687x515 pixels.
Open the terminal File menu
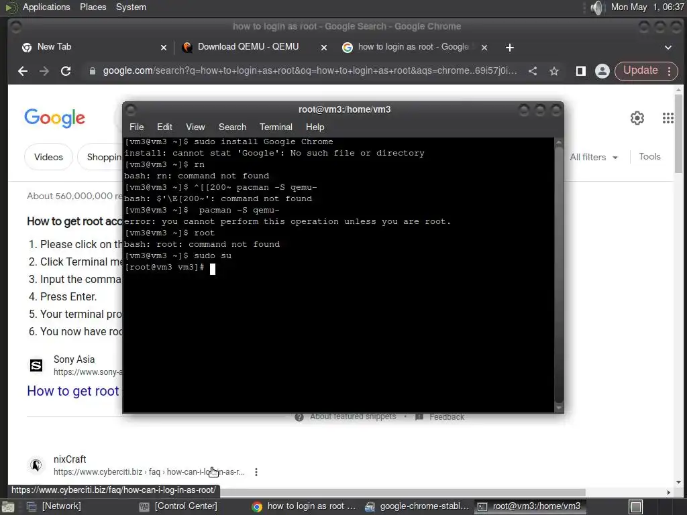pyautogui.click(x=136, y=127)
